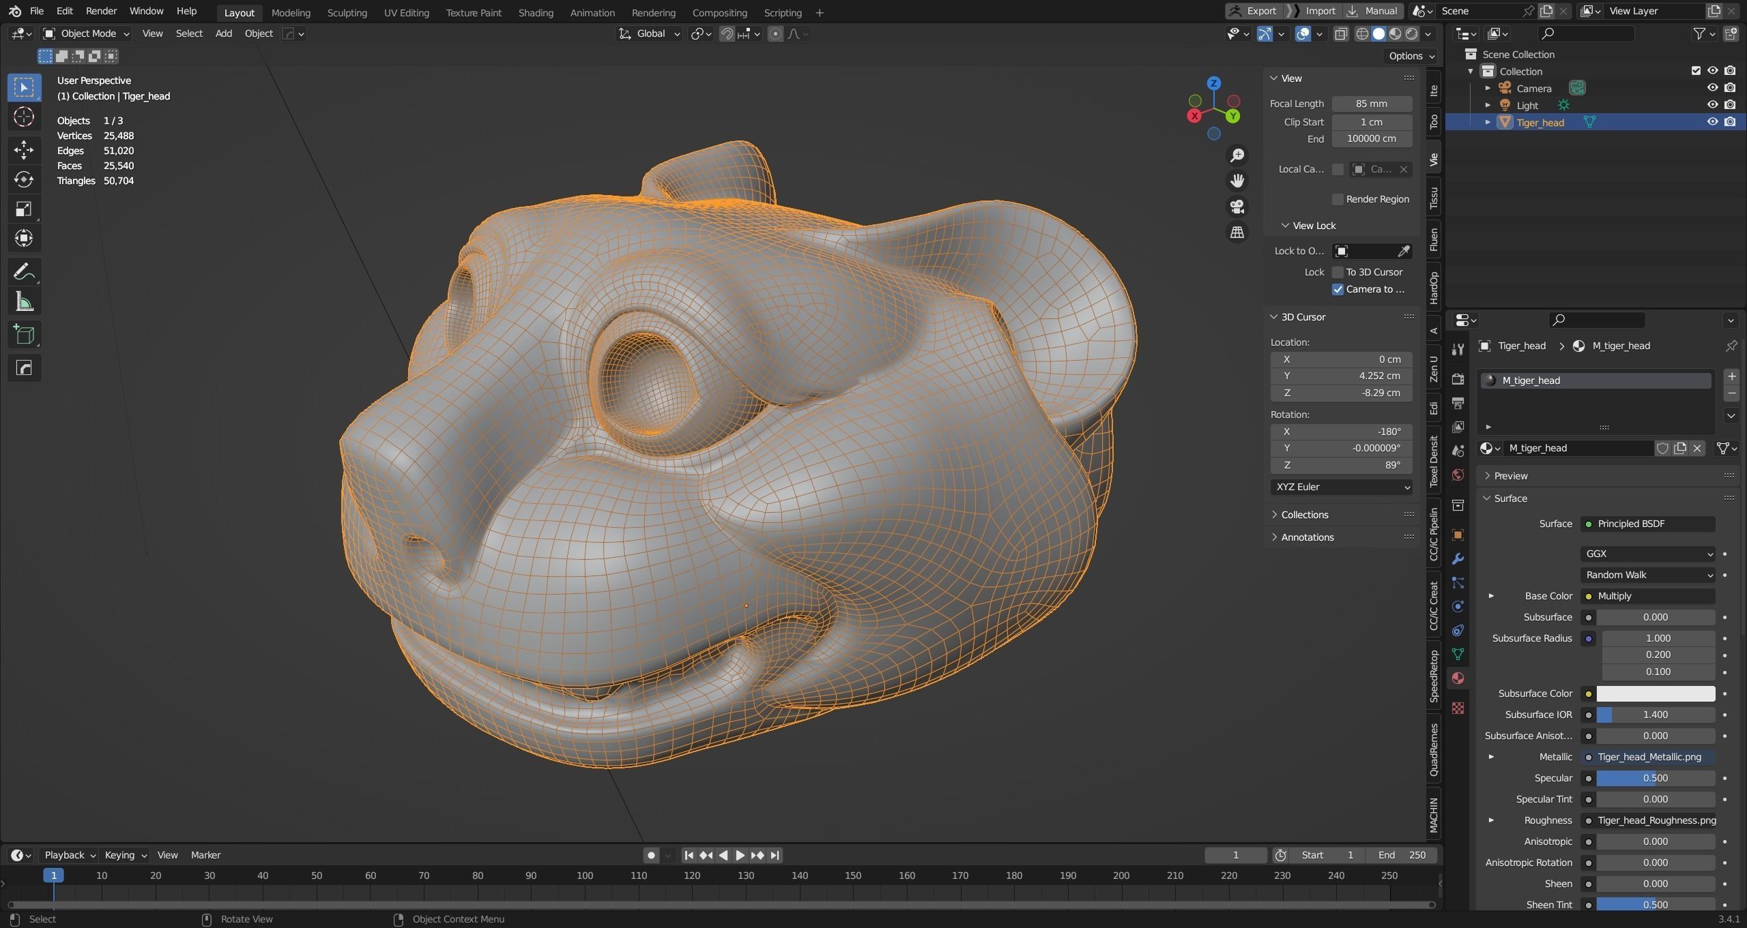
Task: Open the Global transform orientation dropdown
Action: (x=649, y=33)
